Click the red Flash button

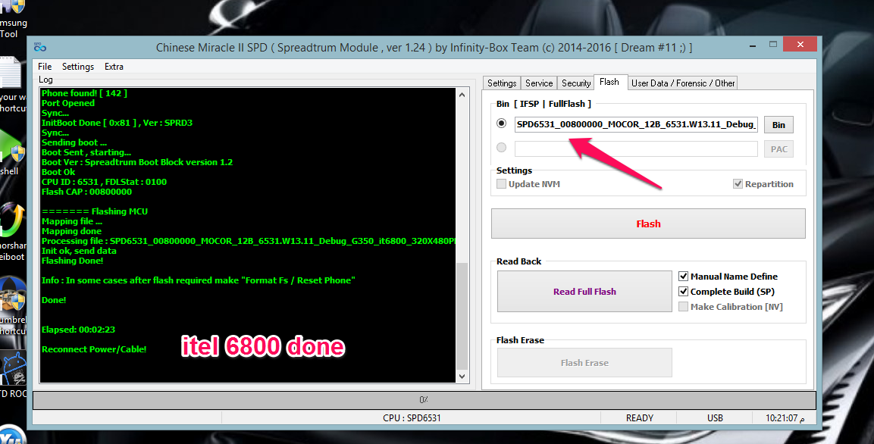point(648,224)
